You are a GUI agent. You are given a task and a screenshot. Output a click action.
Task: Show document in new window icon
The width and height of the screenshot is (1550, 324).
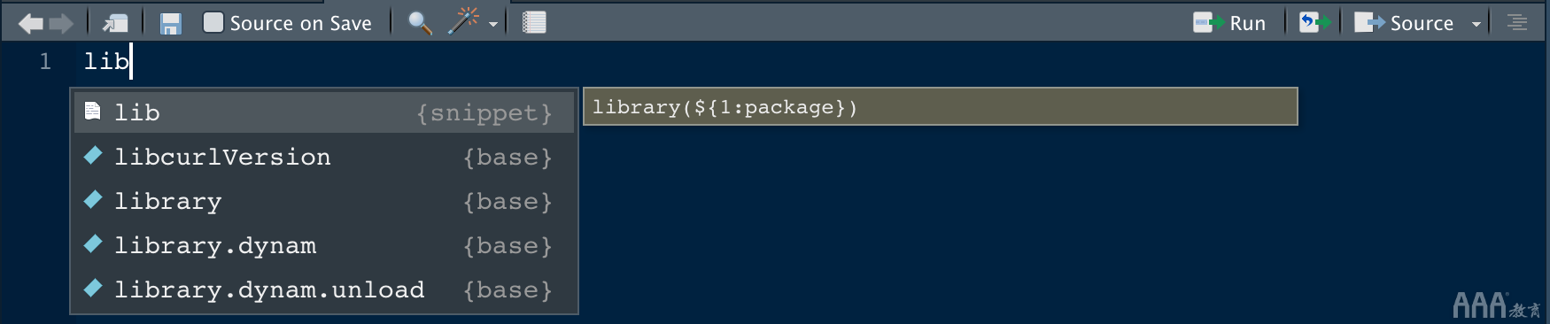[x=116, y=23]
